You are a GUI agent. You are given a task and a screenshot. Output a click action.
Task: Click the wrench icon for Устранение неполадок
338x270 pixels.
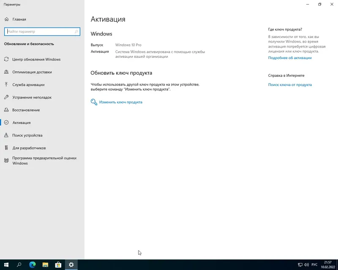(6, 97)
